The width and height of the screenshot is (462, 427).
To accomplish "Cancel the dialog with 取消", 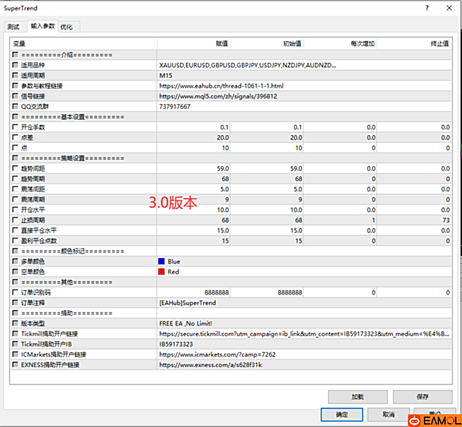I will pos(389,415).
